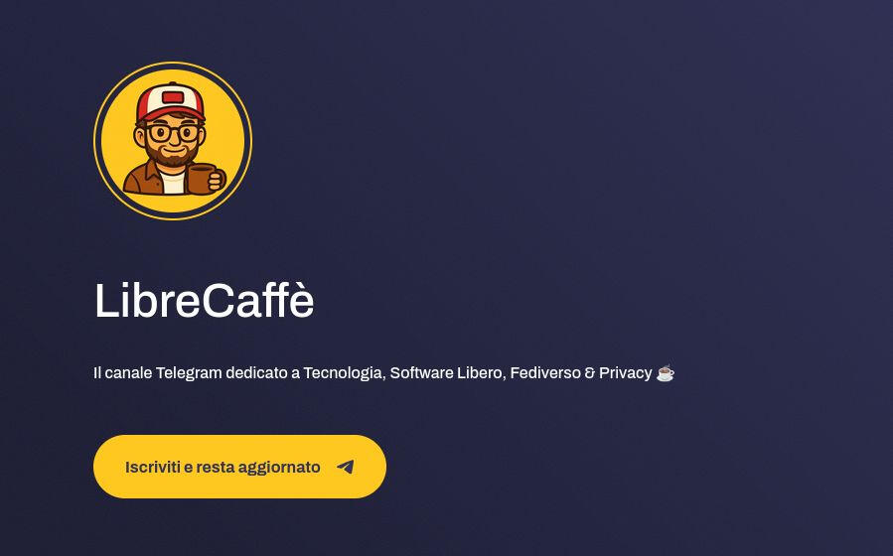Click the Telegram paper plane icon
Viewport: 893px width, 556px height.
tap(346, 467)
